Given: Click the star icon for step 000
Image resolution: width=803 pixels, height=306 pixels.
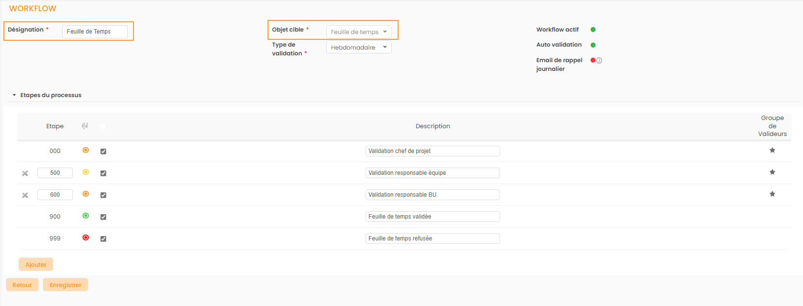Looking at the screenshot, I should [772, 151].
